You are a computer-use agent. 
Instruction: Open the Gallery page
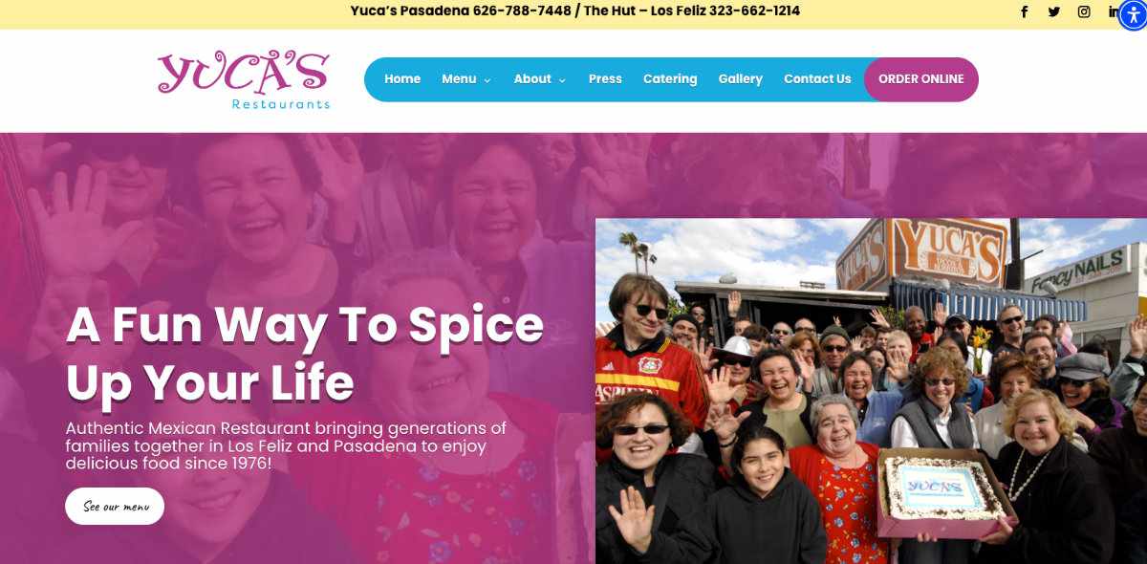click(741, 79)
